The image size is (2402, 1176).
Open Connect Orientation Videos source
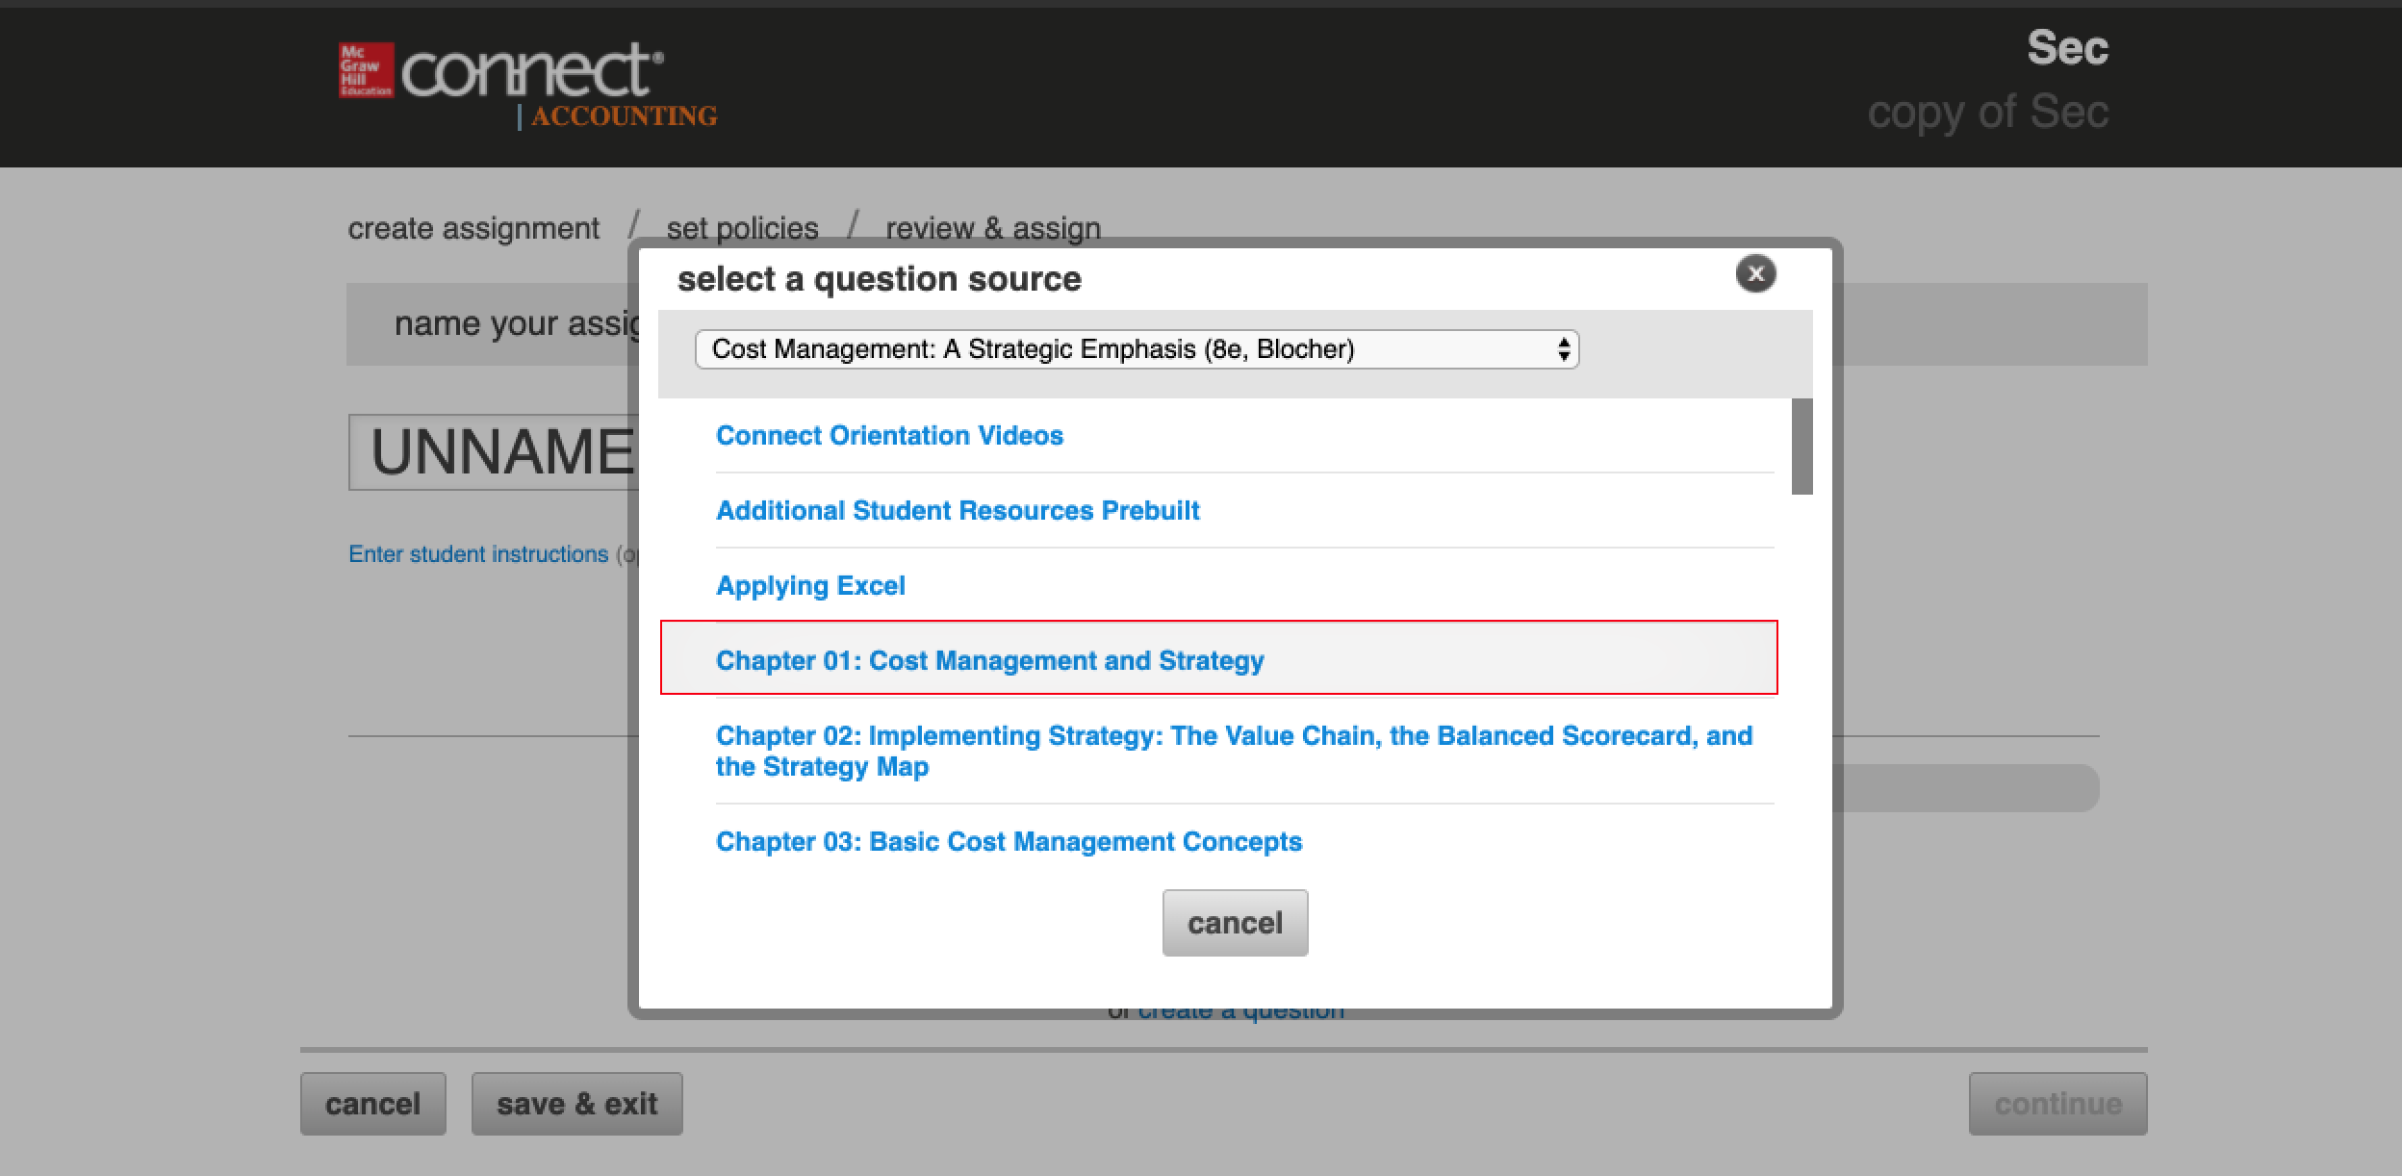click(x=889, y=436)
